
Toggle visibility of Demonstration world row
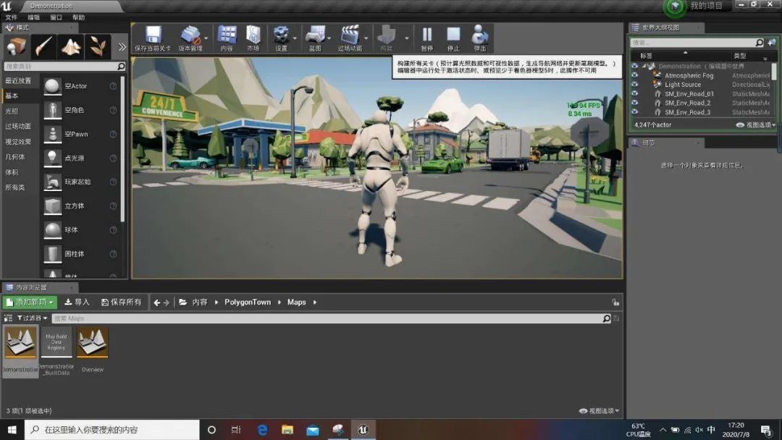click(x=634, y=66)
